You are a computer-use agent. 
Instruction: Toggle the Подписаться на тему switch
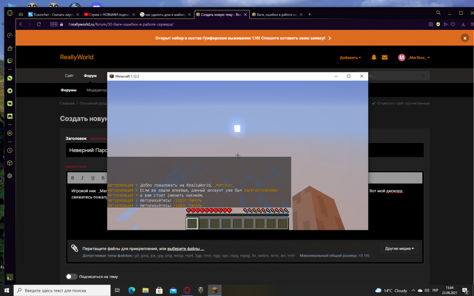[x=72, y=277]
